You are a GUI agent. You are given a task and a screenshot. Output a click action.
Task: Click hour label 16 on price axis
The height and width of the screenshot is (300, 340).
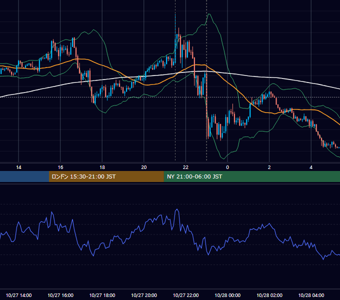click(x=60, y=167)
